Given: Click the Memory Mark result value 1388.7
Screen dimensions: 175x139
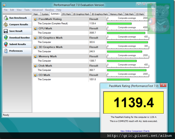Looking at the screenshot, I should click(92, 61).
